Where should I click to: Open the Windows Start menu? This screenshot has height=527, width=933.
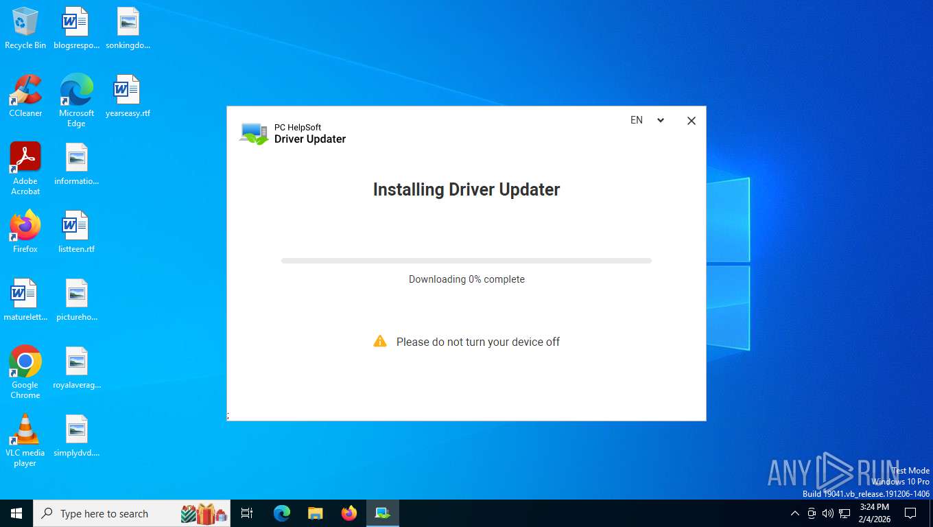[x=16, y=513]
